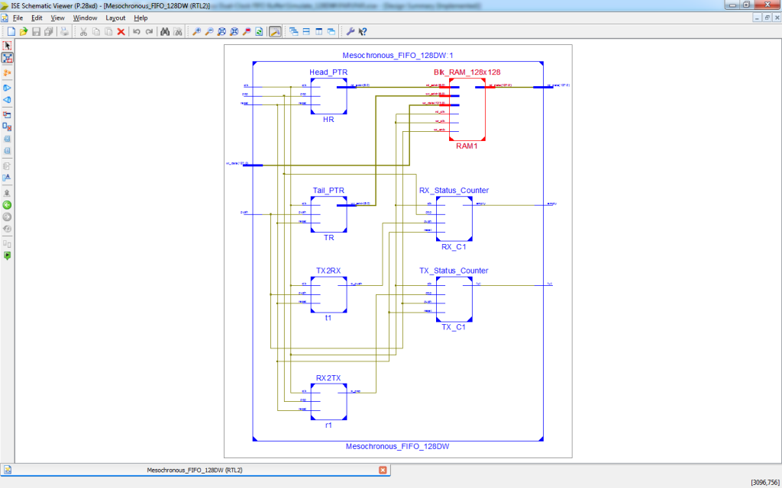Image resolution: width=782 pixels, height=488 pixels.
Task: Open the Layout menu
Action: click(115, 18)
